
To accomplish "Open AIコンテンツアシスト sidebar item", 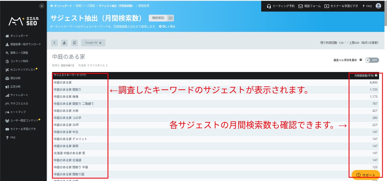I will coord(23,70).
